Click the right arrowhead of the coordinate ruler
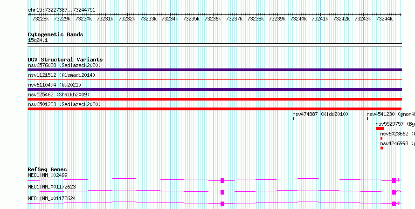The height and width of the screenshot is (209, 415). (401, 15)
